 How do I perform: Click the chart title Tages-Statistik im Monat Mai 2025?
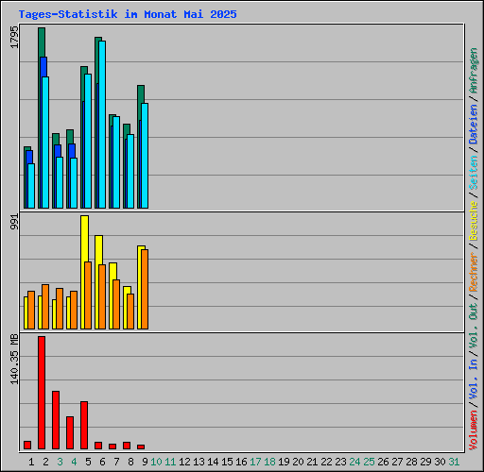[x=128, y=14]
